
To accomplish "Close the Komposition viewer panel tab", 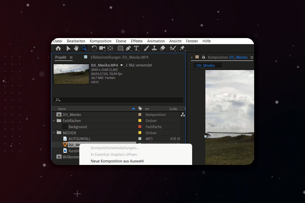I will pos(192,57).
